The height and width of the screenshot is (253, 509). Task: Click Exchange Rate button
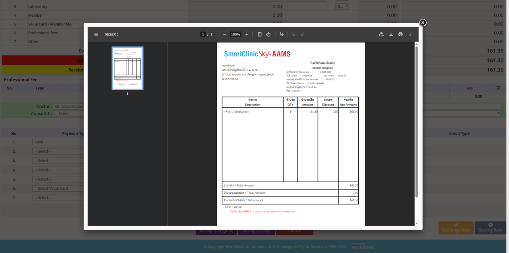pyautogui.click(x=456, y=228)
